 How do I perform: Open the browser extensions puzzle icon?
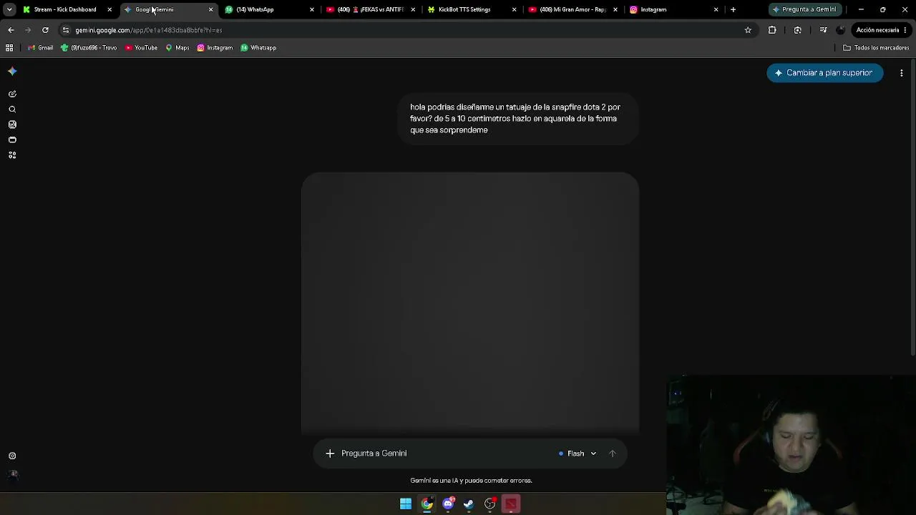(772, 30)
